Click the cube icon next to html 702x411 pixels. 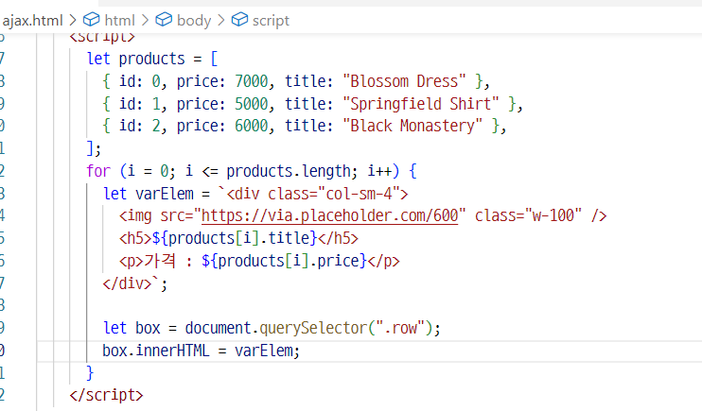(92, 20)
